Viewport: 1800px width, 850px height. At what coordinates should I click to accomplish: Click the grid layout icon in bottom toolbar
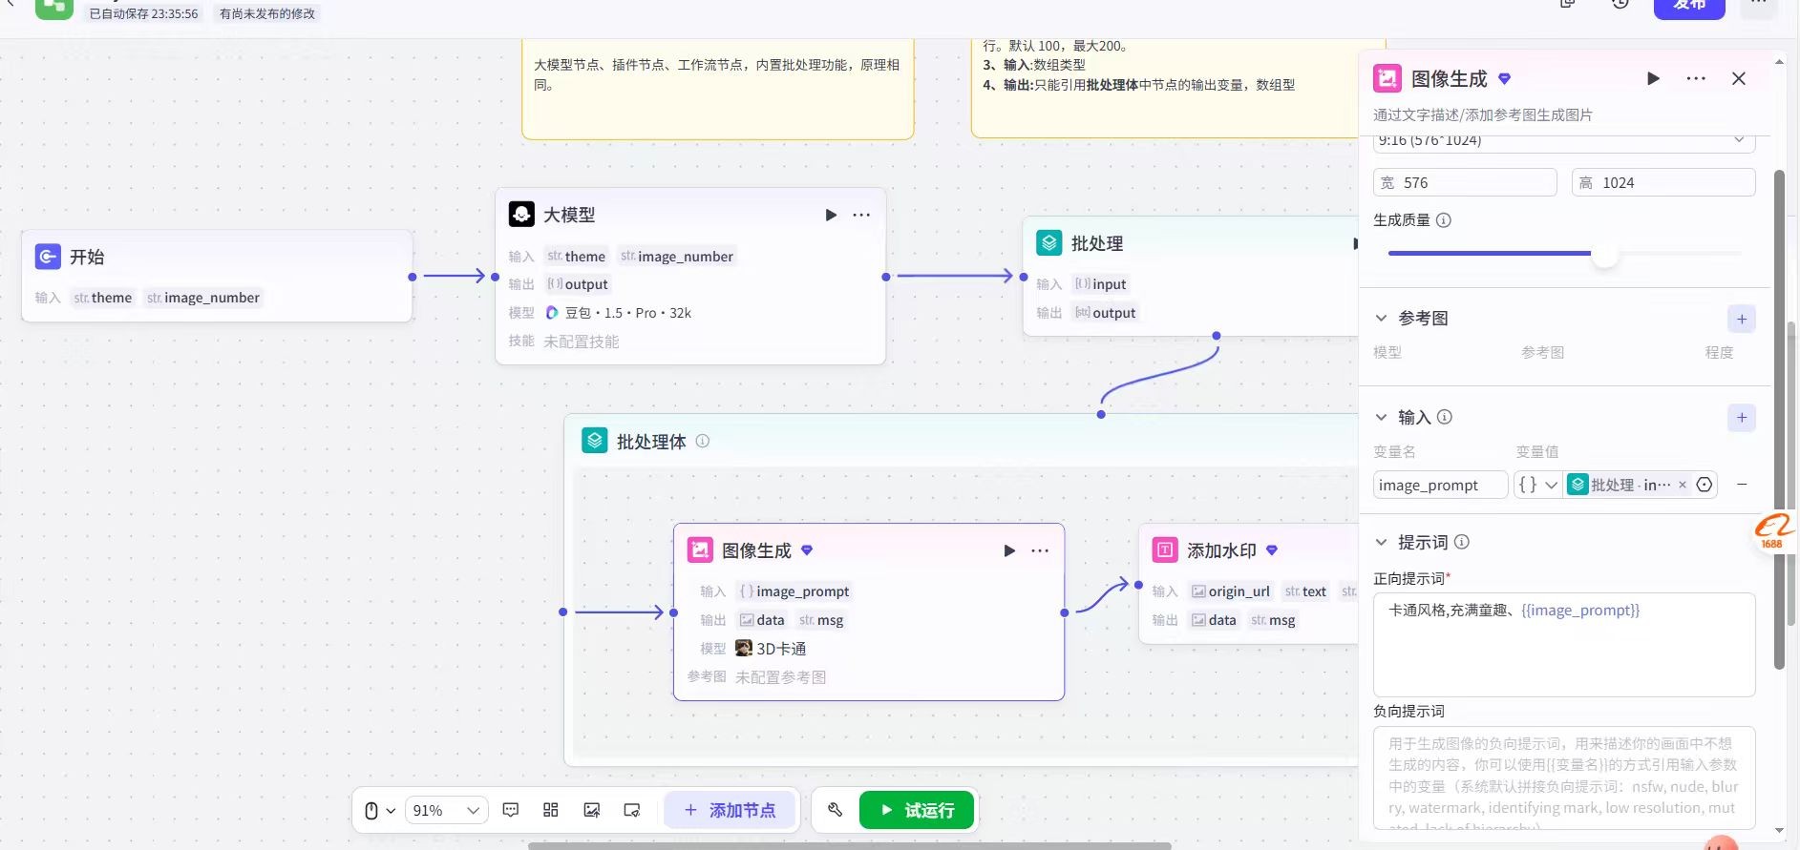click(x=551, y=810)
